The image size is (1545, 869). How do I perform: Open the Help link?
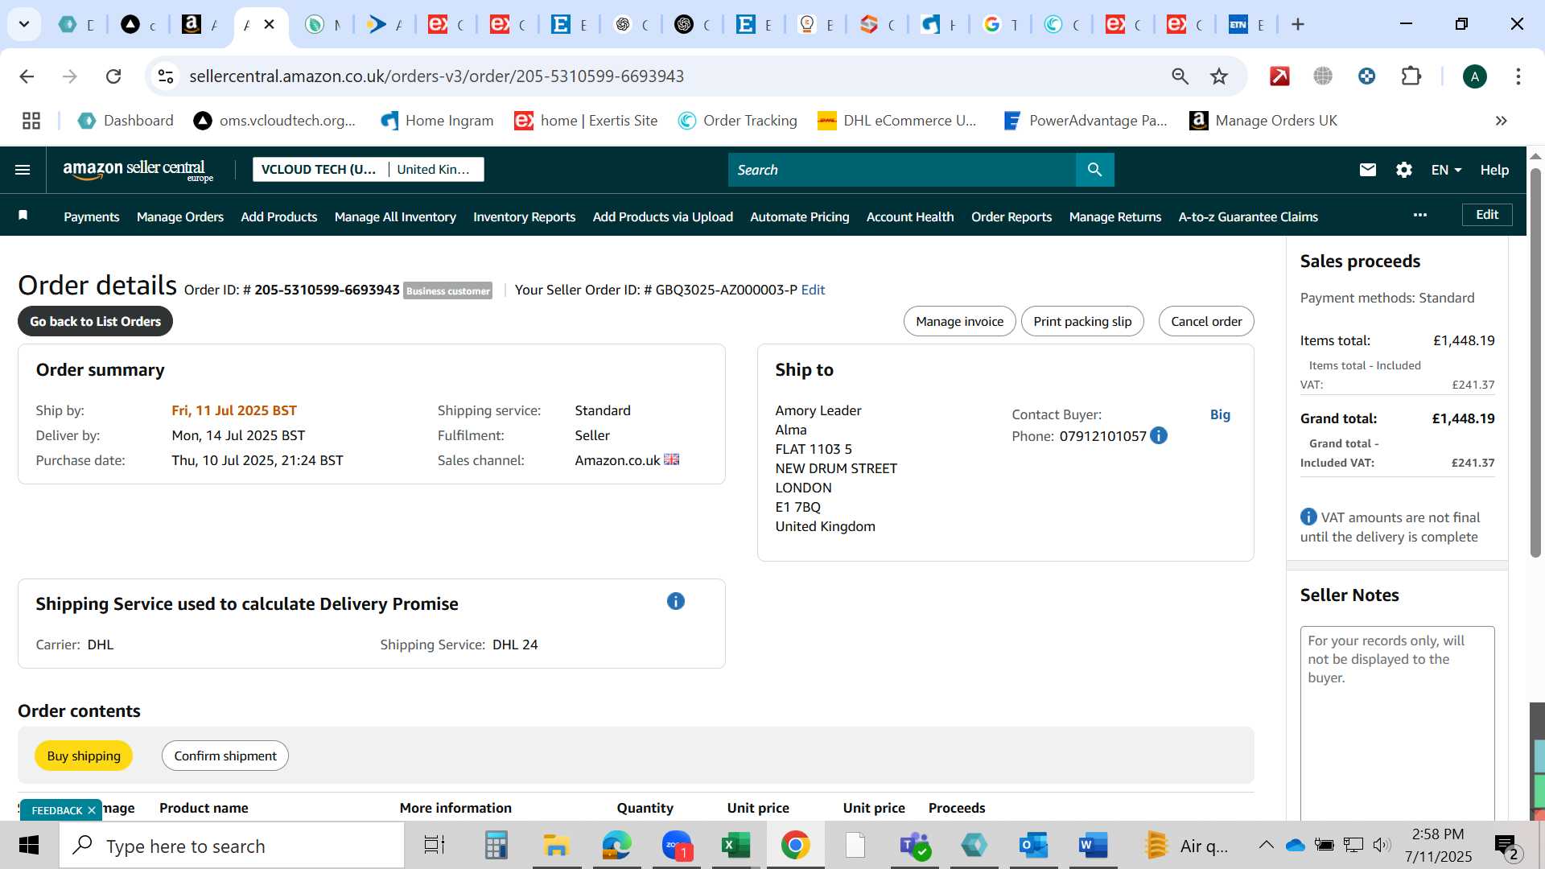[x=1494, y=170]
